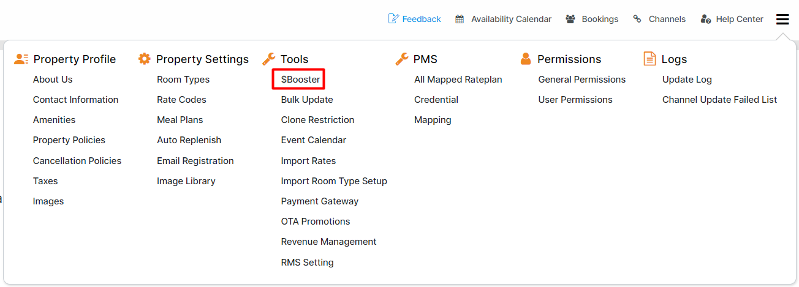Select Revenue Management option
799x287 pixels.
328,242
